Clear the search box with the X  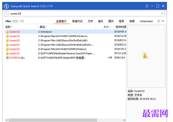click(162, 13)
